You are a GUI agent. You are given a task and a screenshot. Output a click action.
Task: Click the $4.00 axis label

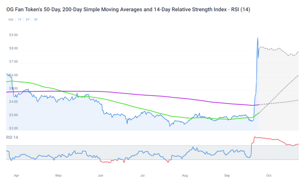click(13, 102)
